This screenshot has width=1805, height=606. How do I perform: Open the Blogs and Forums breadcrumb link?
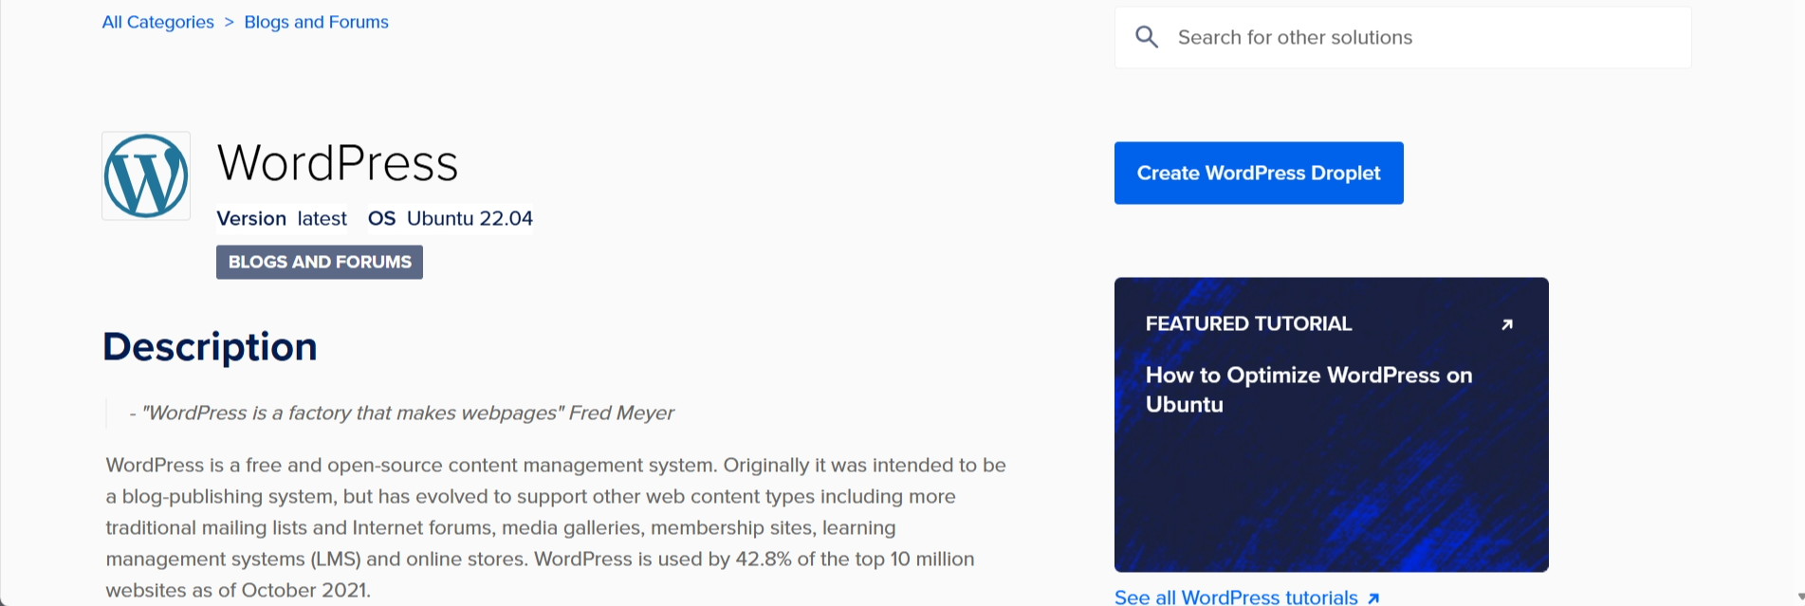tap(316, 22)
